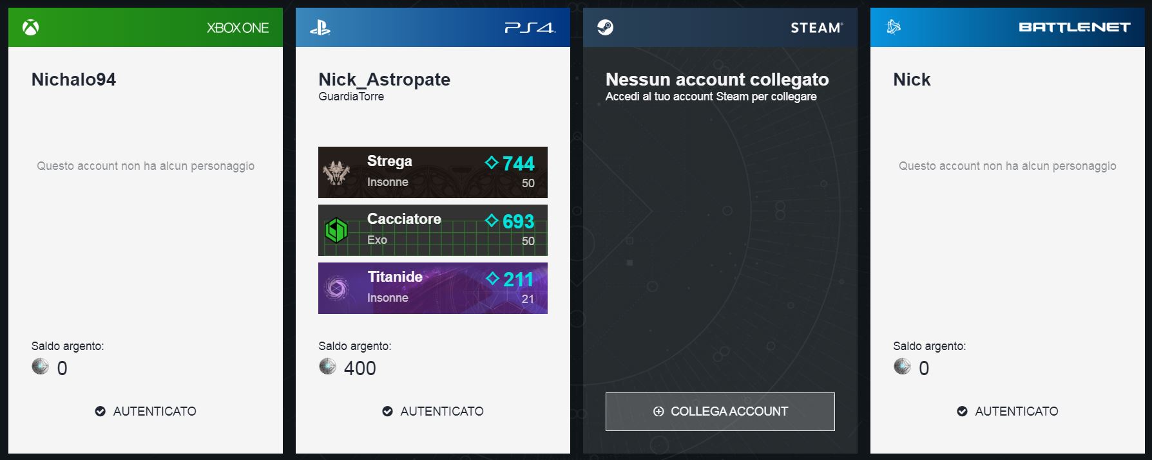The height and width of the screenshot is (460, 1152).
Task: Click the Nichalo94 Xbox account name
Action: point(73,79)
